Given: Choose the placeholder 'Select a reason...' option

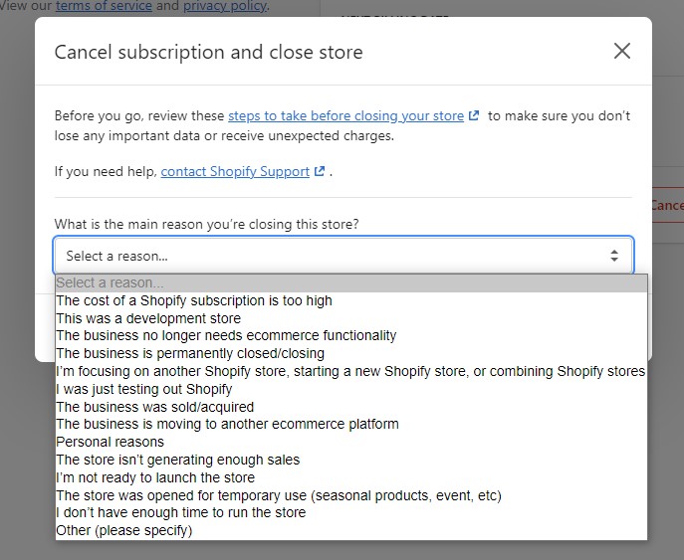Looking at the screenshot, I should coord(351,282).
